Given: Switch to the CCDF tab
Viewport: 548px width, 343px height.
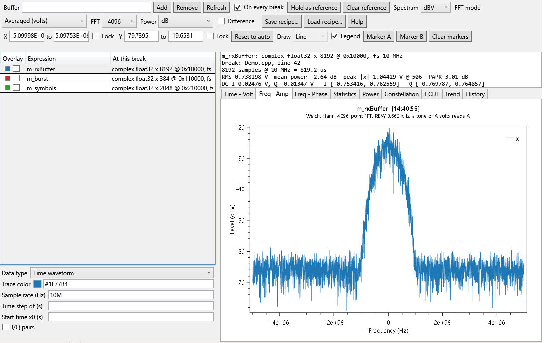Looking at the screenshot, I should [432, 94].
